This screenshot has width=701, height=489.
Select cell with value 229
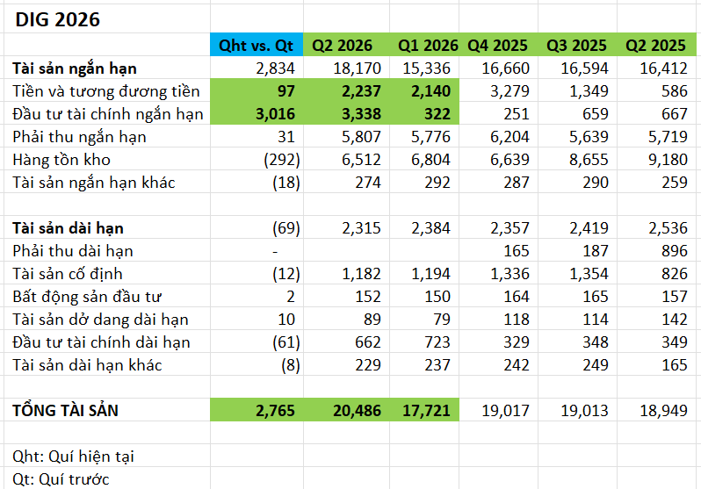point(346,364)
